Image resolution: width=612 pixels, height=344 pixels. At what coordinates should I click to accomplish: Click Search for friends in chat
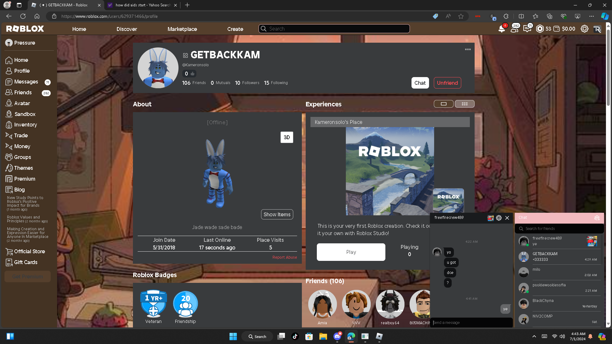click(559, 229)
